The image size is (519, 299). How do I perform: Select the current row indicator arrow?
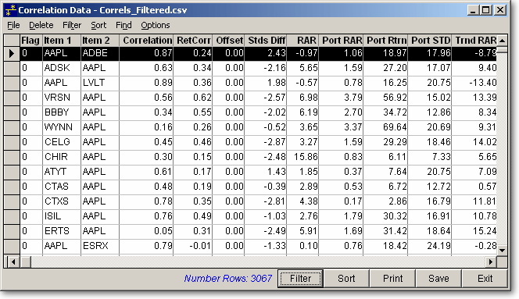click(x=12, y=53)
